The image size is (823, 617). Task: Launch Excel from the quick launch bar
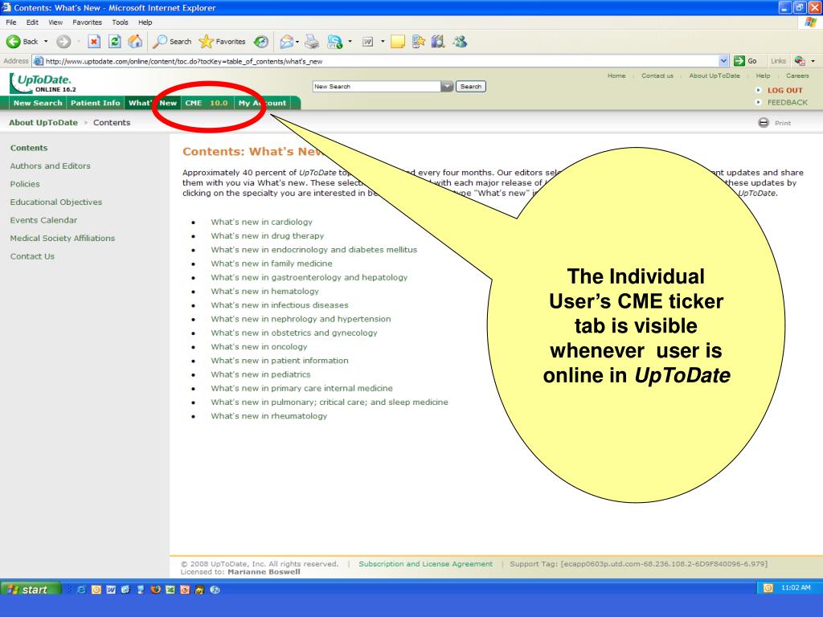coord(170,589)
